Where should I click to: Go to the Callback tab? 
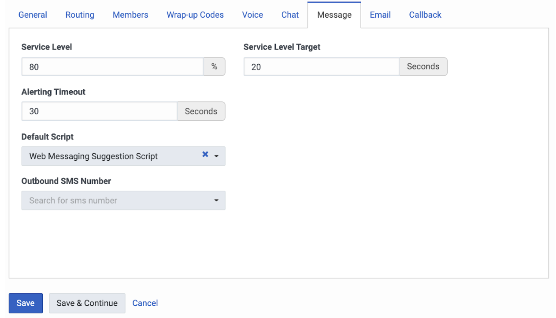(x=425, y=15)
